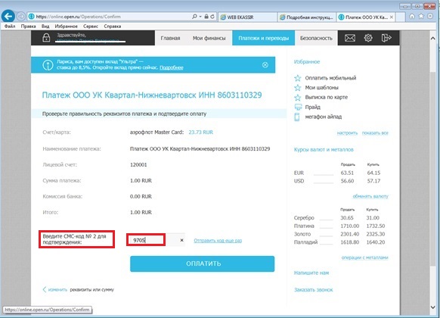Viewport: 440px width, 318px height.
Task: Clear the SMS code field with X
Action: [181, 240]
